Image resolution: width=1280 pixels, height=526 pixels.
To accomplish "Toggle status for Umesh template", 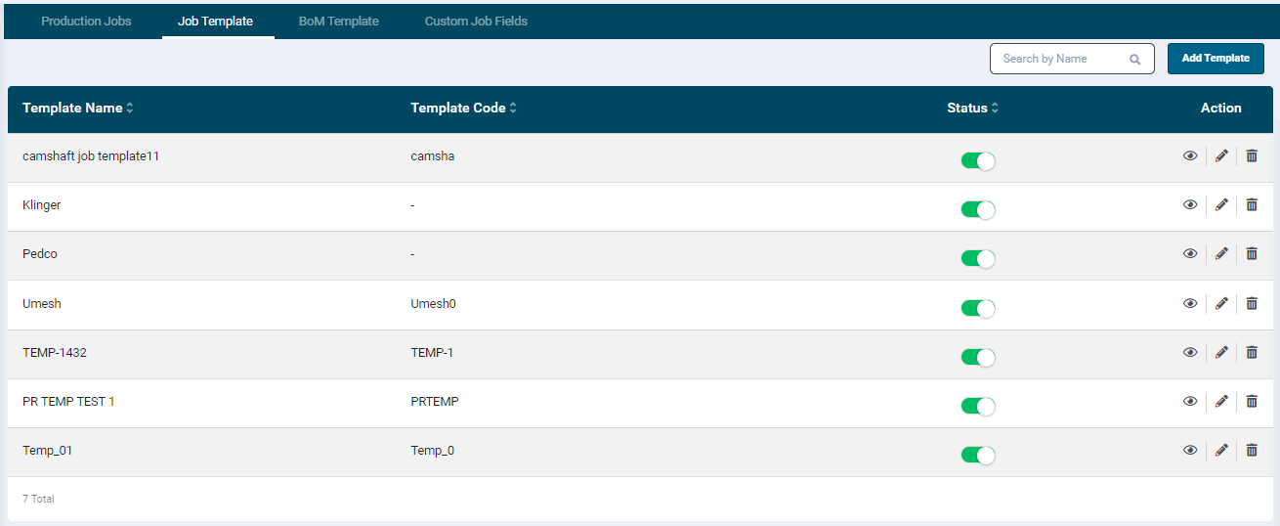I will coord(977,308).
